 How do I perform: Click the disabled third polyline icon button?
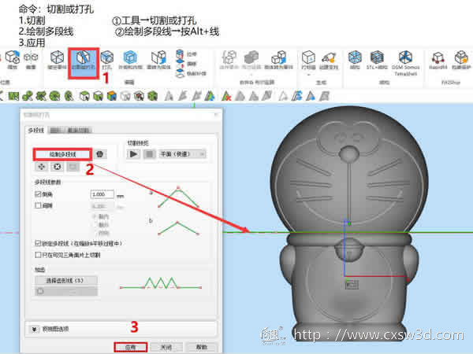[x=73, y=167]
